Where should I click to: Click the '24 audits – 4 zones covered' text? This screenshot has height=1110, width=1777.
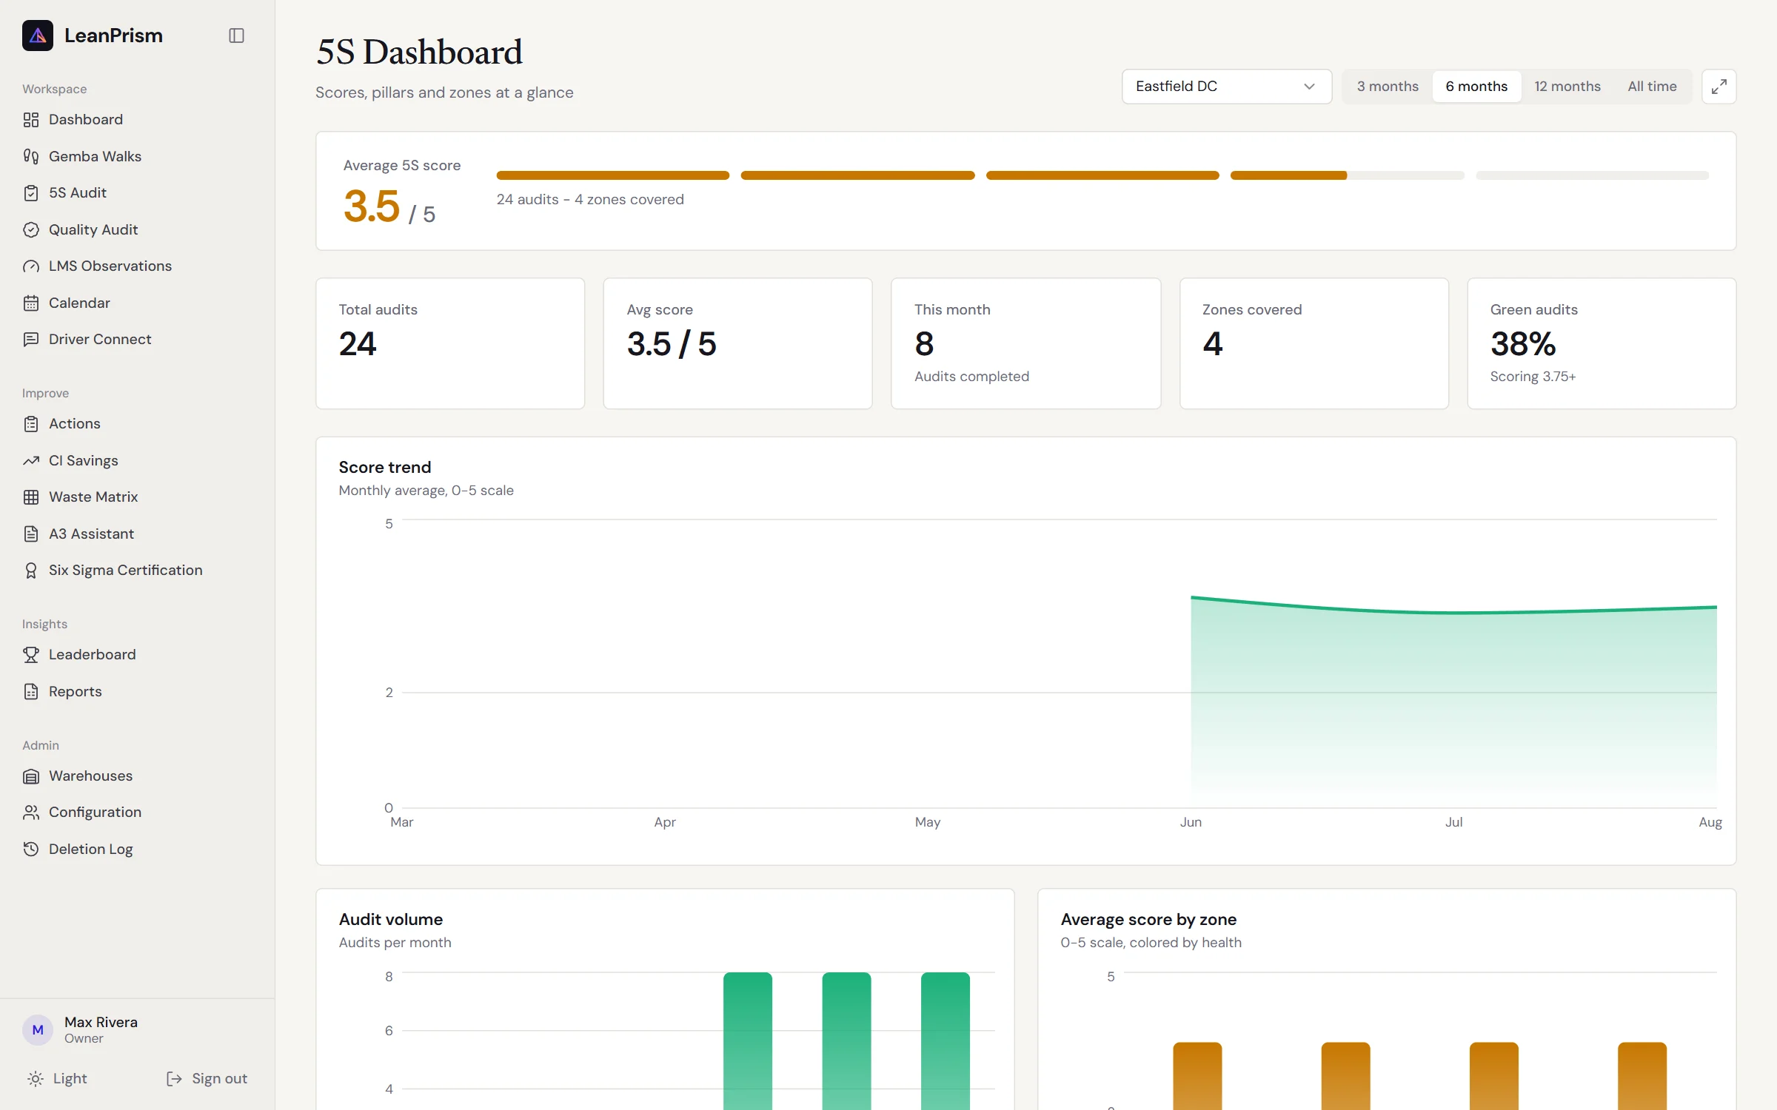[590, 200]
